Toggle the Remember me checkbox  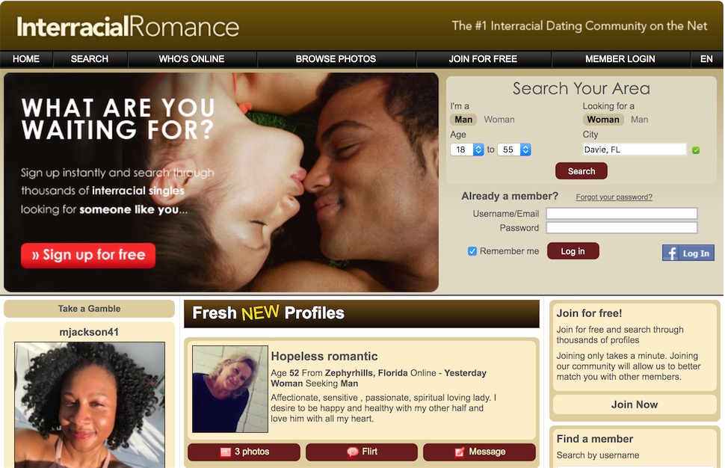click(x=472, y=251)
